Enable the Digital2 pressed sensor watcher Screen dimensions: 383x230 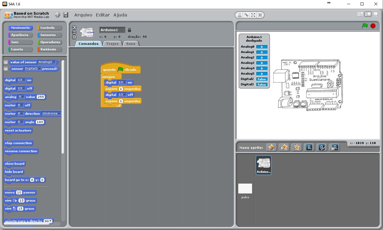pos(5,69)
